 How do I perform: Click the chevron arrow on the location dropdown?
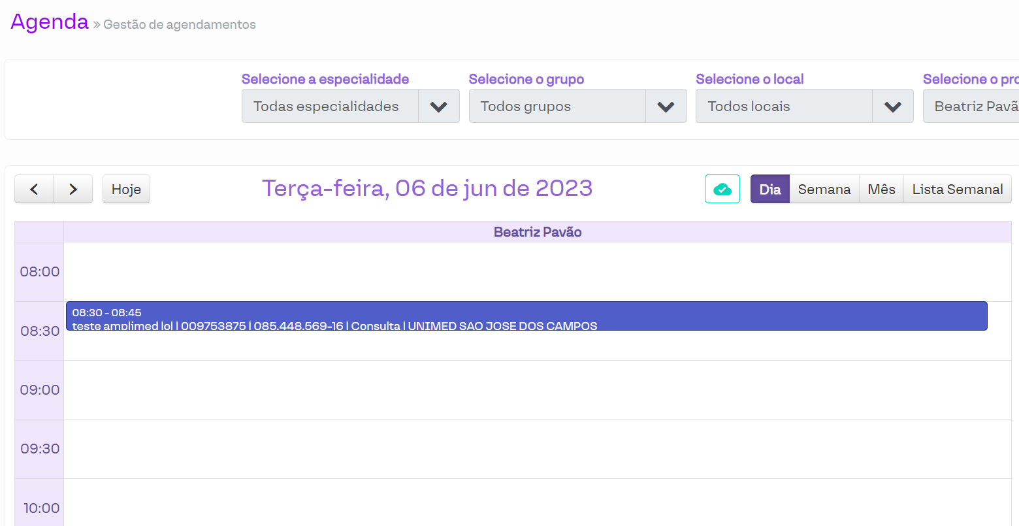point(892,107)
